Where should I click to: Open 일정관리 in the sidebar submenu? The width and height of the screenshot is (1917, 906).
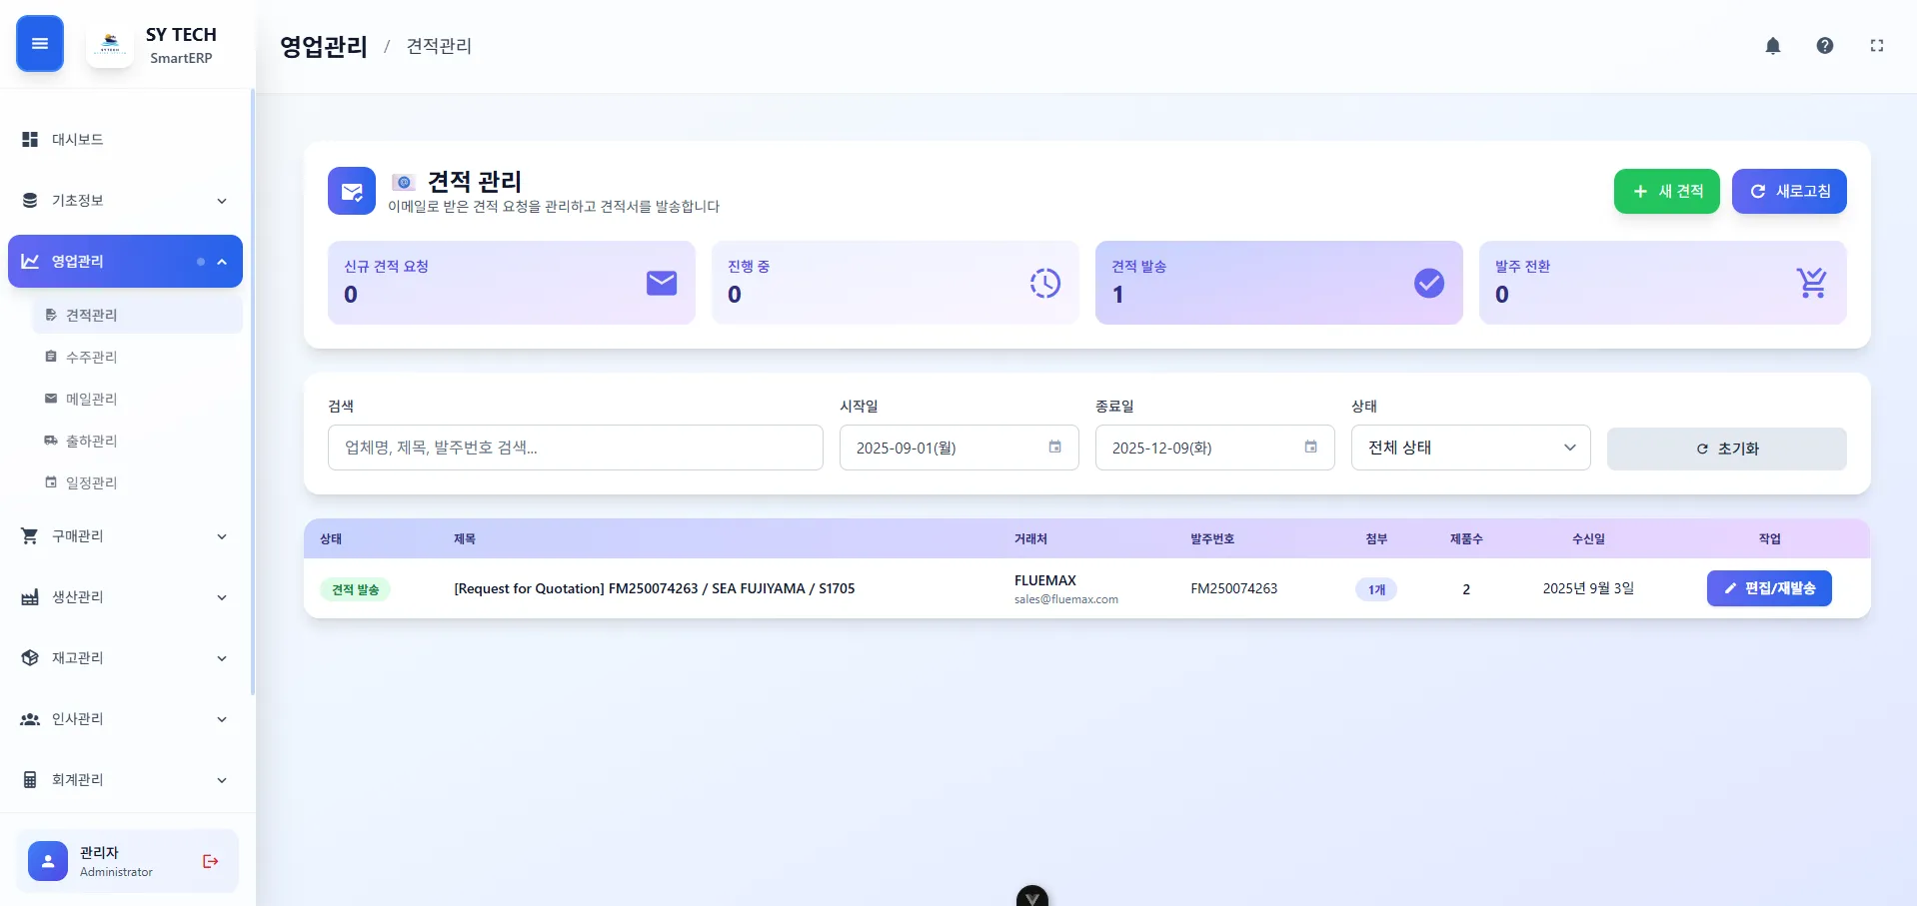(138, 482)
